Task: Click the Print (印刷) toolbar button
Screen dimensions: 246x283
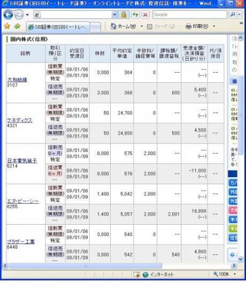Action: (x=197, y=27)
